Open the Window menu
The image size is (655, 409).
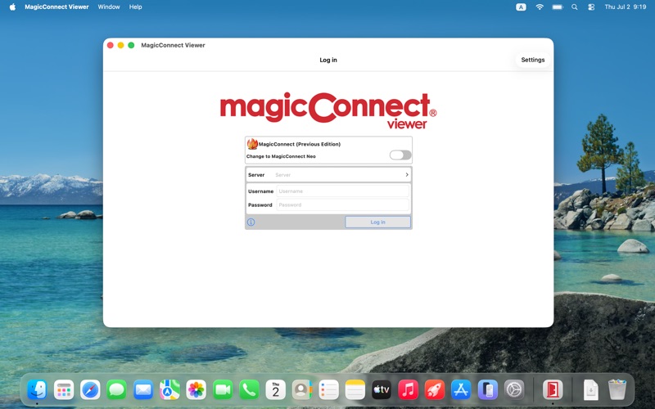109,7
